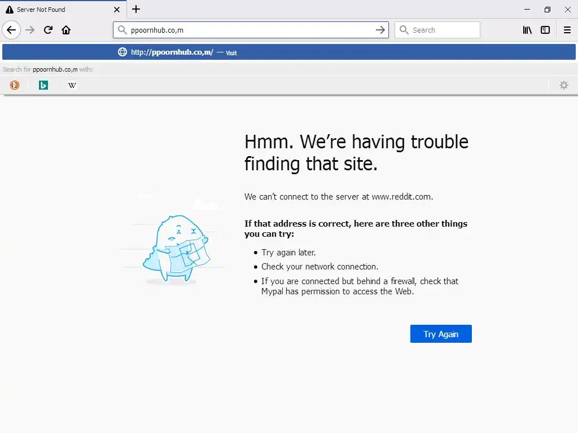Show the sidebar panel
The height and width of the screenshot is (433, 578).
545,30
